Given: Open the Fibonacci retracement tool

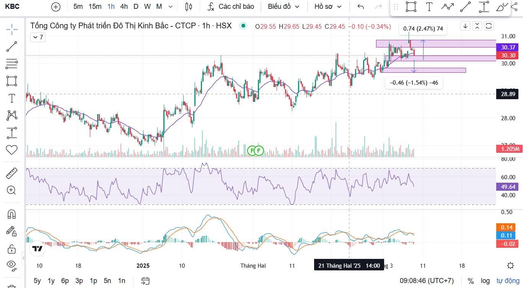Looking at the screenshot, I should pos(11,64).
